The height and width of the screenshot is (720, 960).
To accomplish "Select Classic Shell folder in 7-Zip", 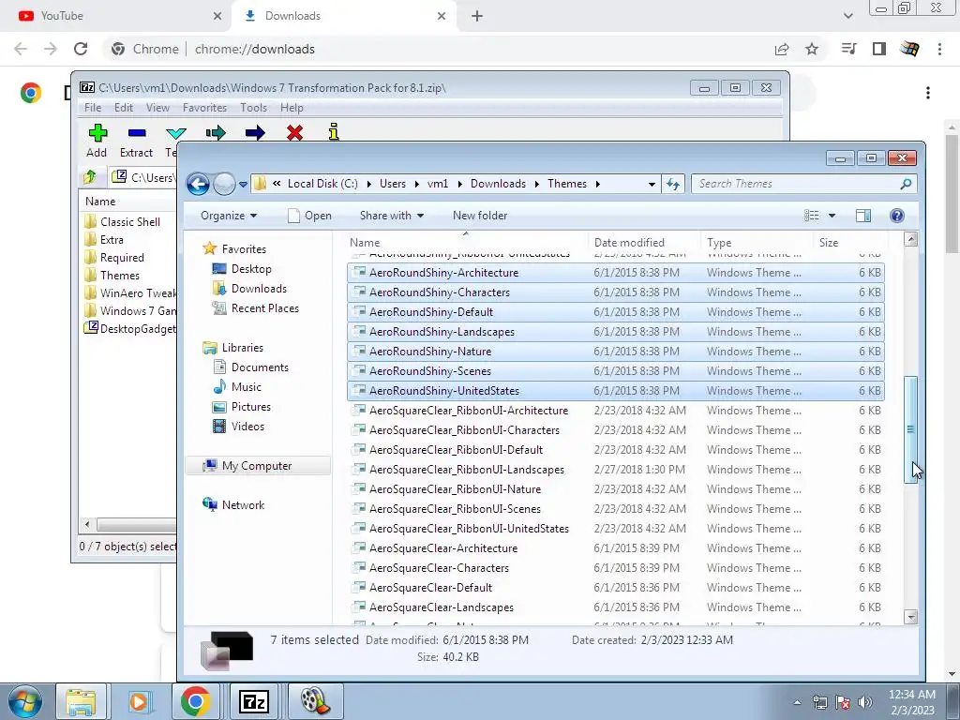I will [129, 222].
